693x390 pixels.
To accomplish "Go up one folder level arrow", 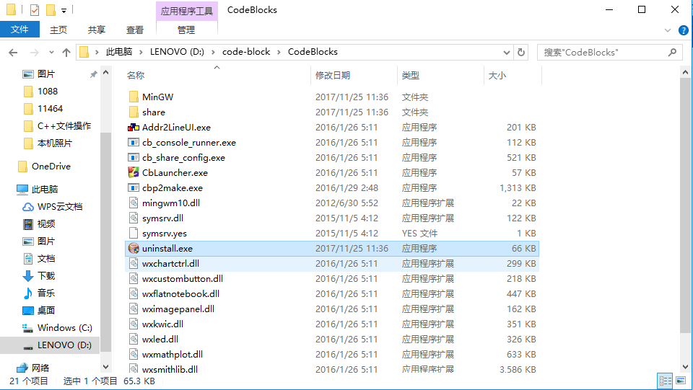I will [x=66, y=53].
